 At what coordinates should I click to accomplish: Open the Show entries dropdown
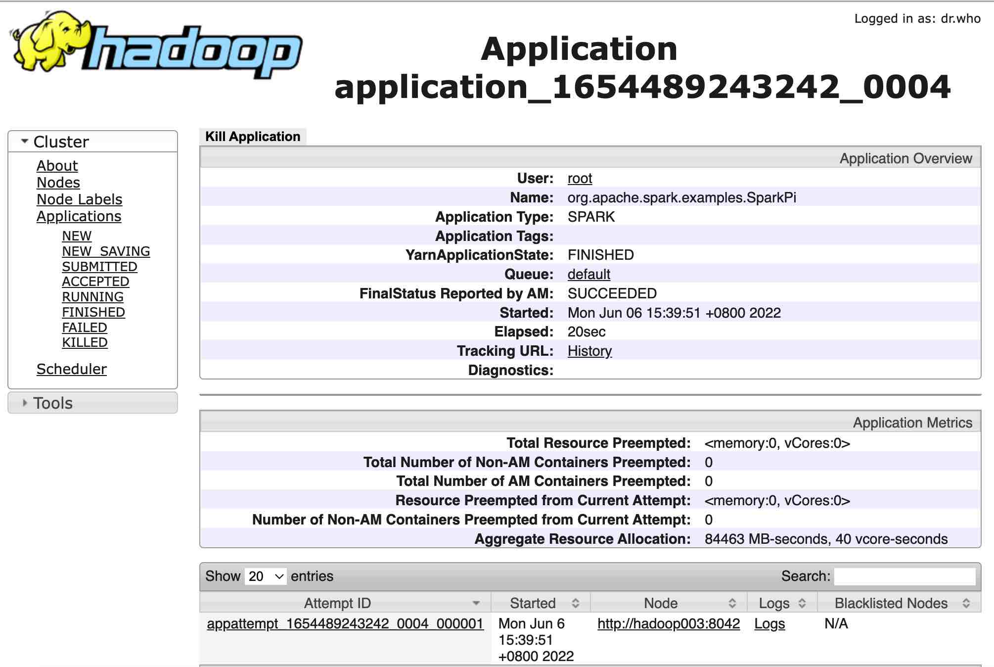pyautogui.click(x=266, y=576)
